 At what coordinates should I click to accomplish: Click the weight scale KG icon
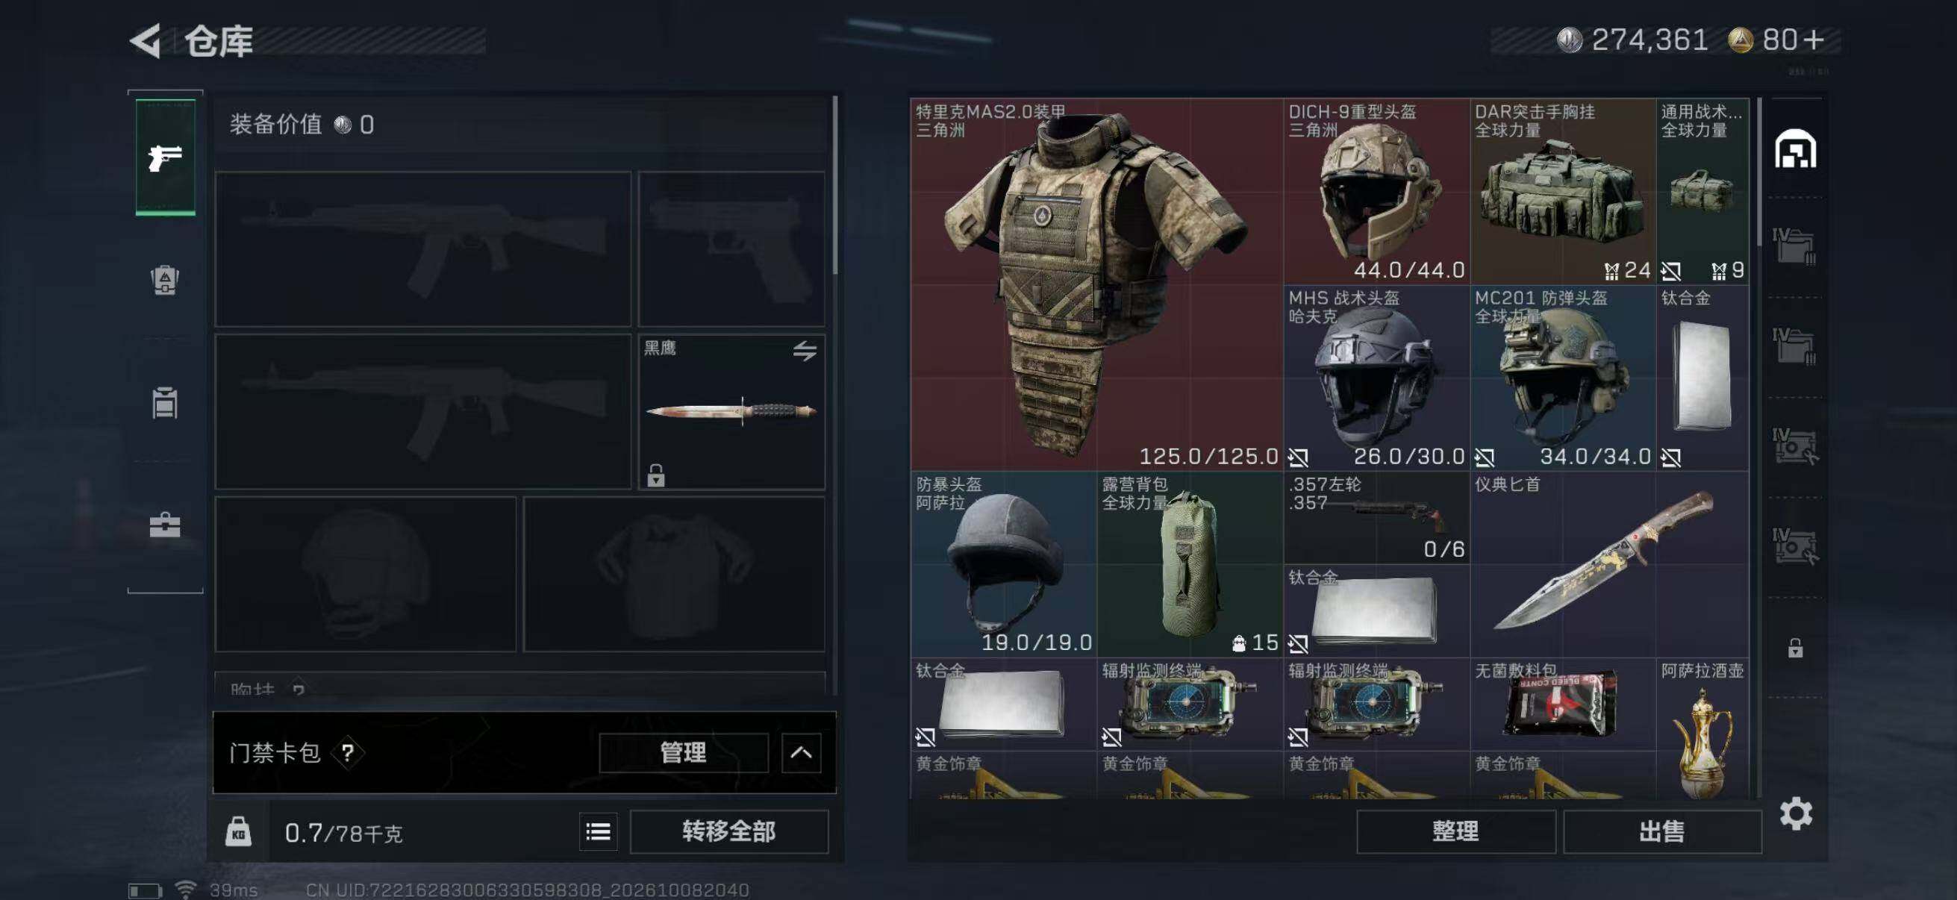[238, 832]
